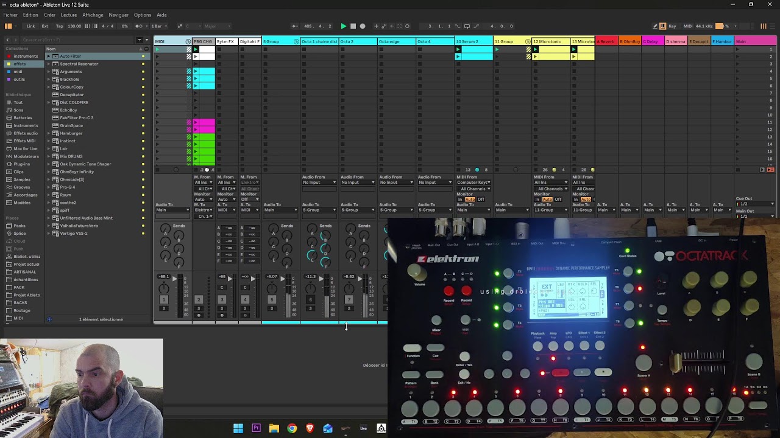
Task: Toggle Track 7 activator button
Action: pyautogui.click(x=349, y=299)
